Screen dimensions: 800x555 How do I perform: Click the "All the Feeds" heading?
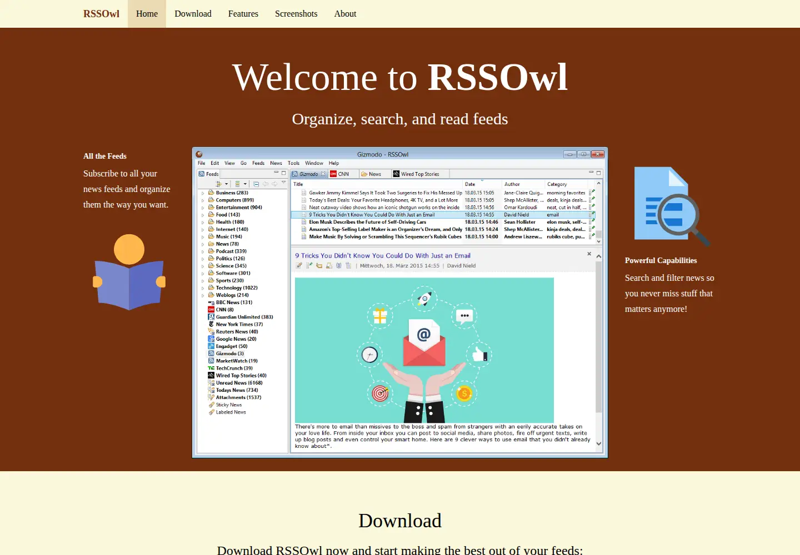point(105,156)
